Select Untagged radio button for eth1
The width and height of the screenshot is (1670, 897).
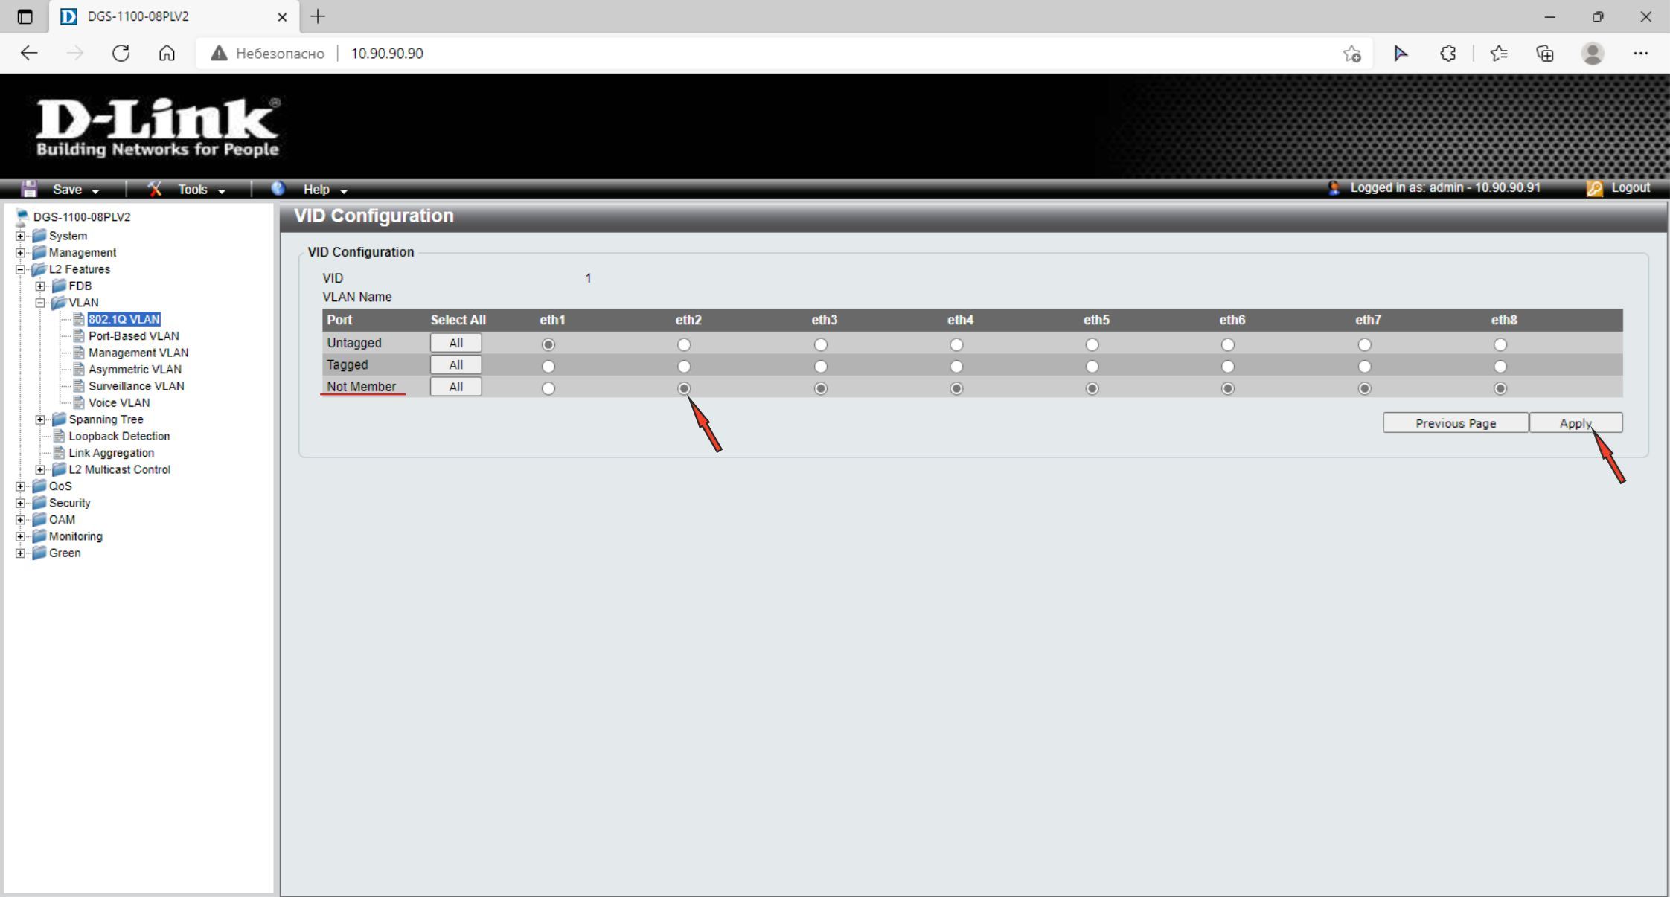pyautogui.click(x=547, y=344)
